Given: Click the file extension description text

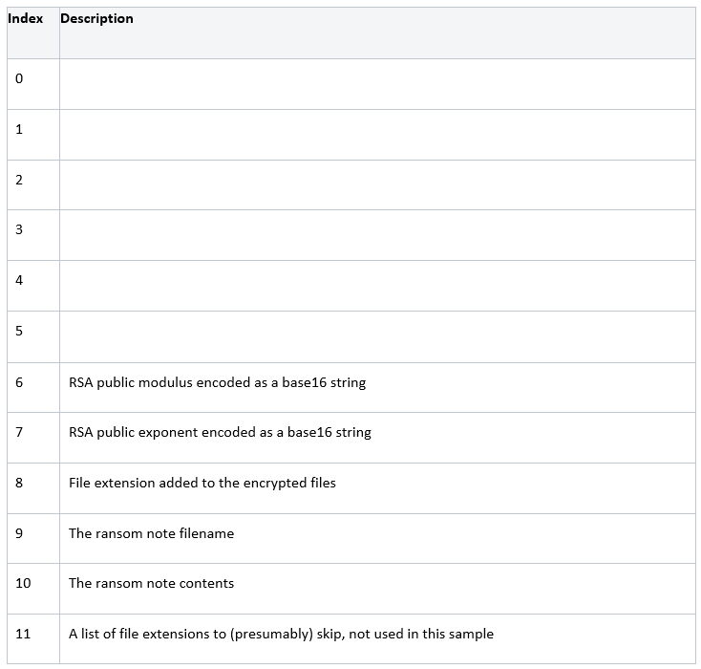Looking at the screenshot, I should click(x=202, y=483).
